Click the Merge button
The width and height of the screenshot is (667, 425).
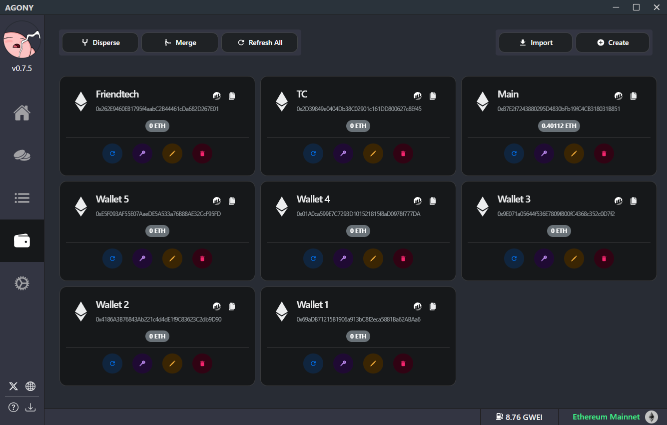(x=180, y=42)
